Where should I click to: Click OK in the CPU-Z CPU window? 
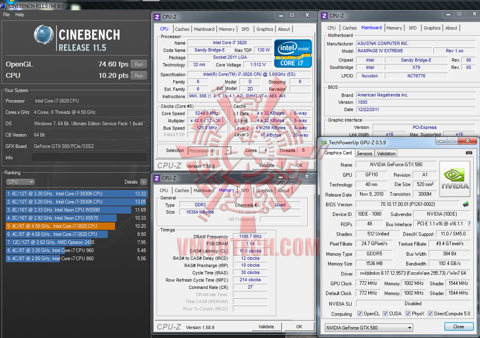pyautogui.click(x=299, y=165)
